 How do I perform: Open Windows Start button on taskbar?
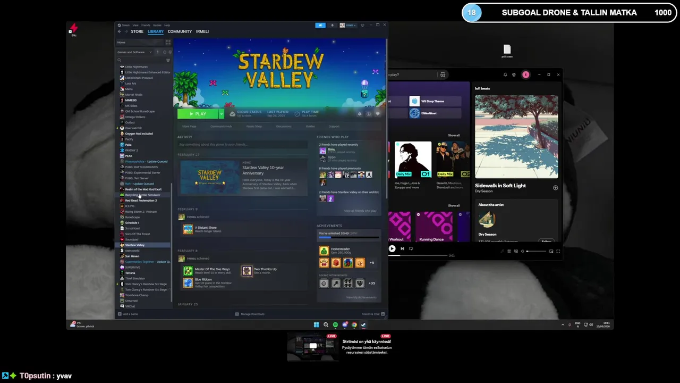pos(316,324)
